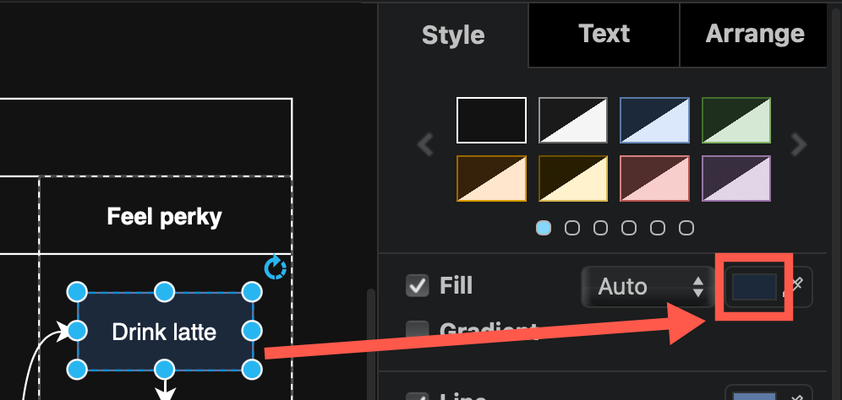
Task: Select the second style page dot
Action: point(572,228)
